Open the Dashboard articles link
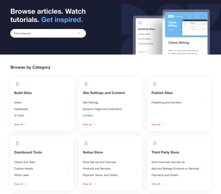This screenshot has height=194, width=221. 21,109
